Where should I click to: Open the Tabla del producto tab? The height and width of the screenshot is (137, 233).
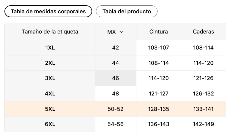[127, 12]
